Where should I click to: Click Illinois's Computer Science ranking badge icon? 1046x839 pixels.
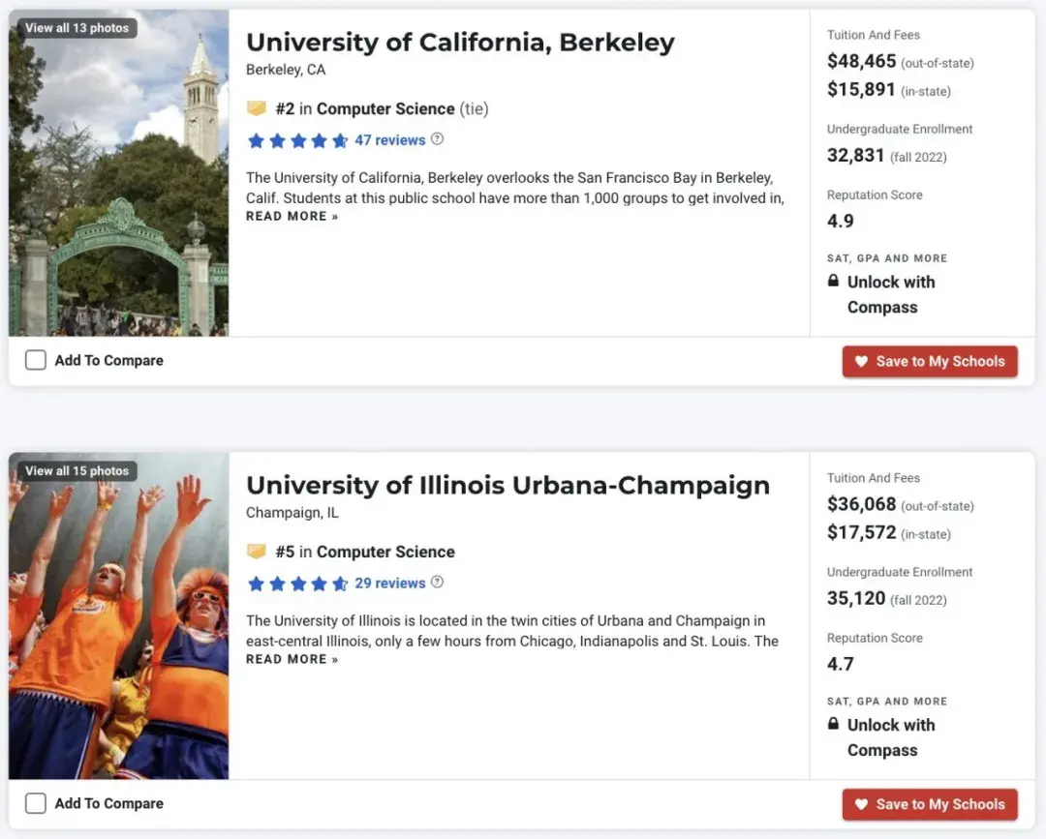tap(257, 552)
